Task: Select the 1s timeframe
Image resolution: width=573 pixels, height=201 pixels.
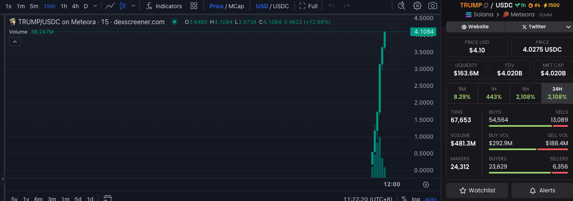Action: click(x=8, y=6)
